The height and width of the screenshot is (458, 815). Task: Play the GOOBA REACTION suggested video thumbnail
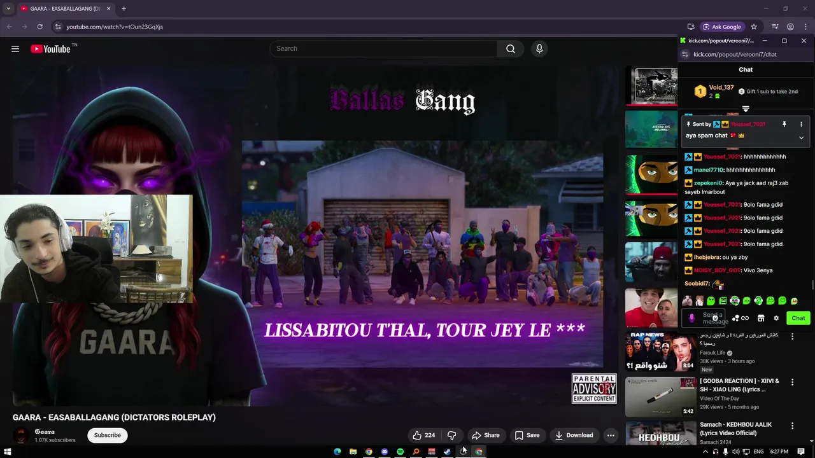pos(660,396)
